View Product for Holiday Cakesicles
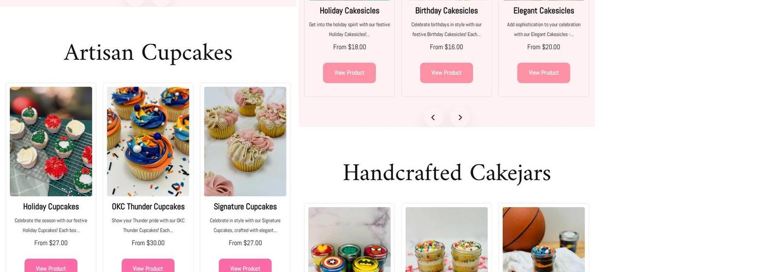The width and height of the screenshot is (764, 272). pos(349,73)
